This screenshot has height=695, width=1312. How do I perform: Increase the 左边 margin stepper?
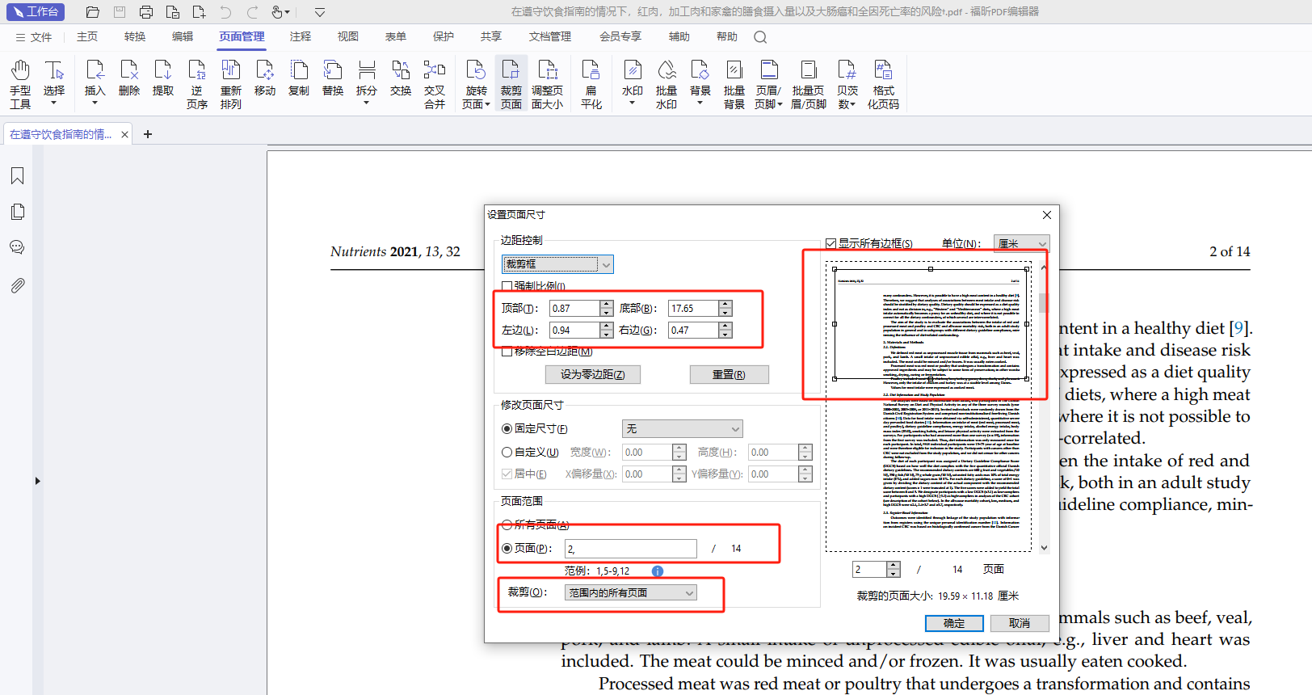pyautogui.click(x=607, y=326)
